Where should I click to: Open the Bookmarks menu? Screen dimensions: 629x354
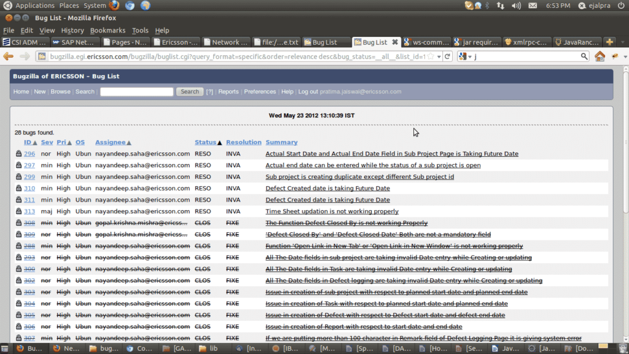click(x=107, y=31)
